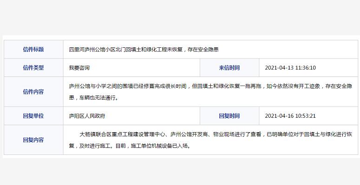Click the 信件内容 label cell
The image size is (360, 185).
coord(33,92)
